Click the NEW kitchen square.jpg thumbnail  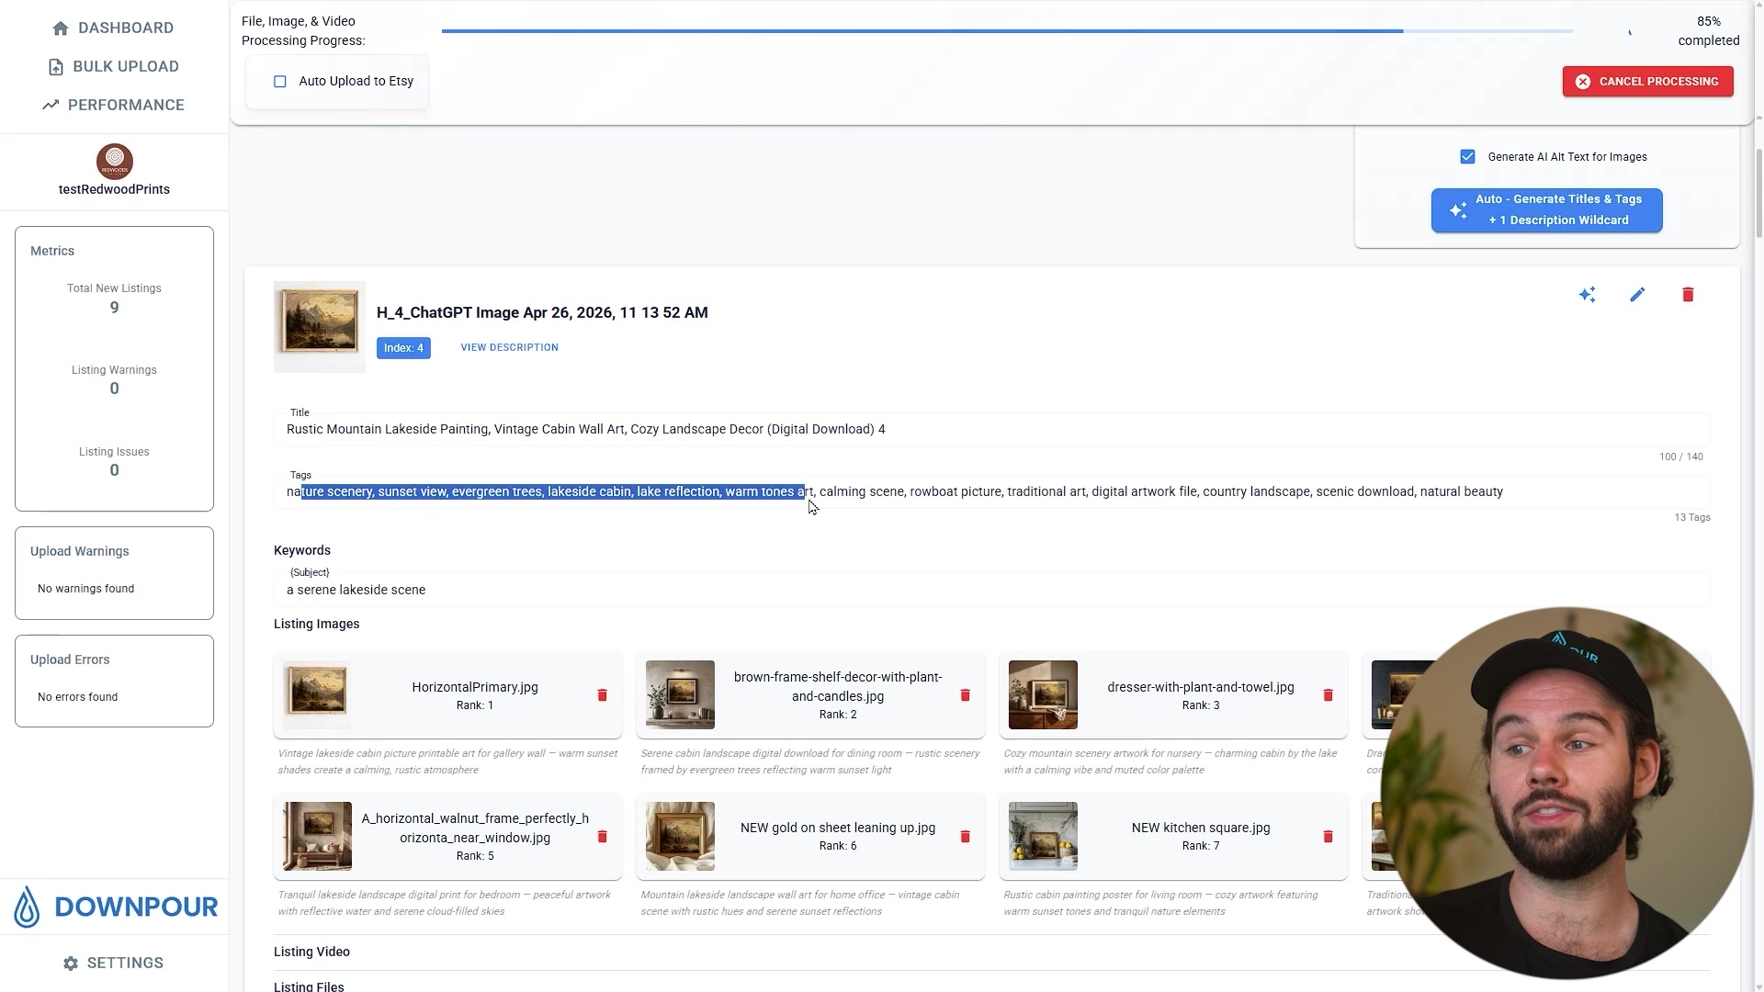1043,836
